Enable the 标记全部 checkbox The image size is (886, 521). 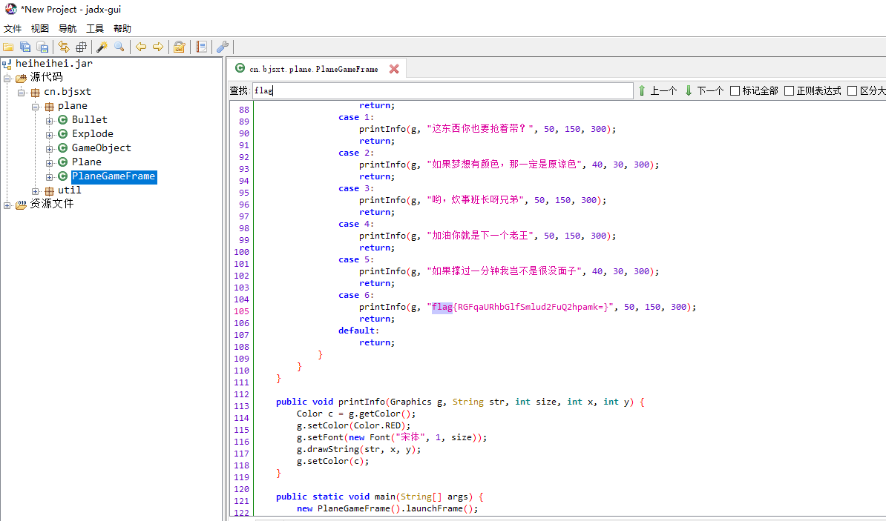click(735, 91)
